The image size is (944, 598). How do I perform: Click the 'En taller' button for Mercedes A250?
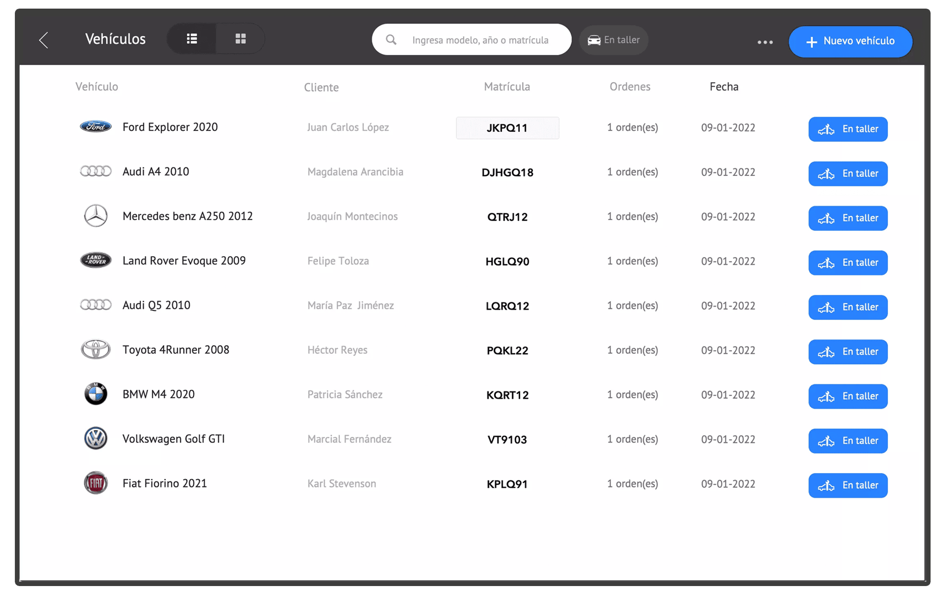click(x=848, y=218)
